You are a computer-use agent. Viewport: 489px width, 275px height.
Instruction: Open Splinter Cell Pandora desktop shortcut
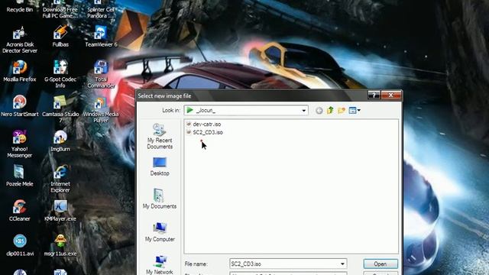pyautogui.click(x=101, y=9)
